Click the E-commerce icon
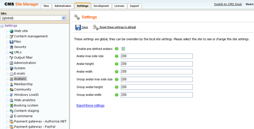The width and height of the screenshot is (254, 129). [11, 116]
